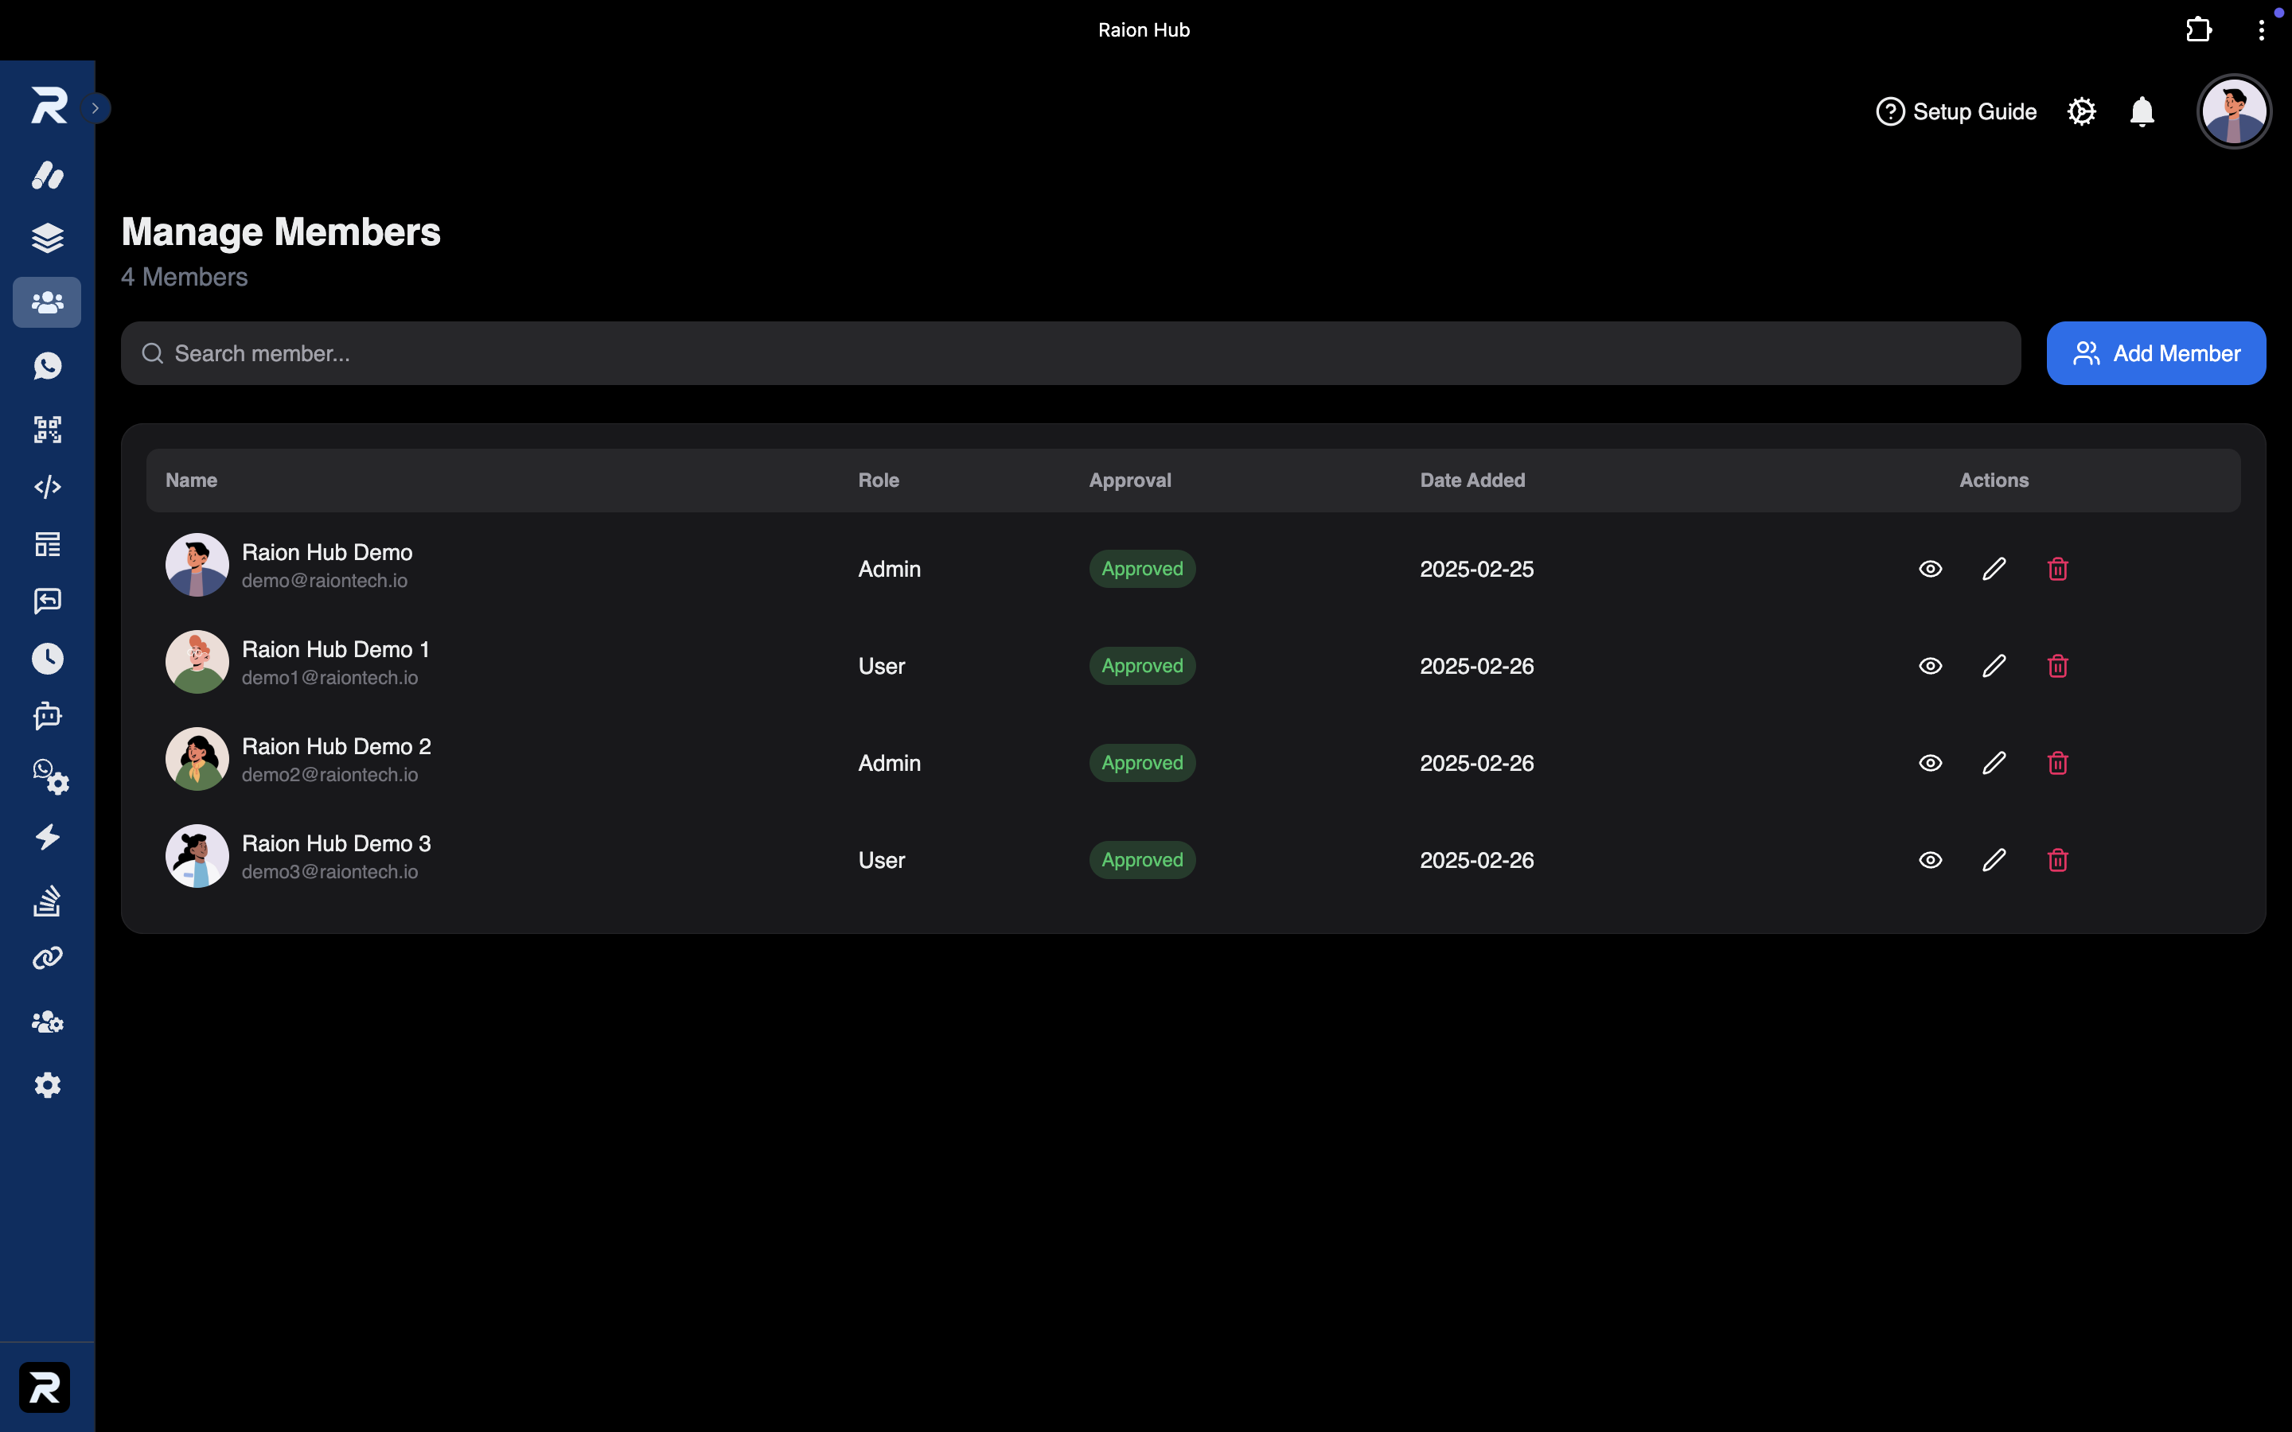Click the email demo@raiontech.io
The height and width of the screenshot is (1432, 2292).
pos(325,581)
